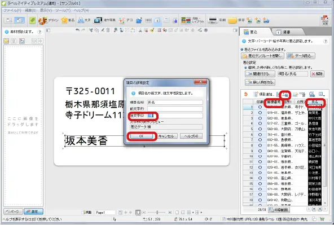
Task: Click 差込テンプレートを開く button
Action: point(263,56)
